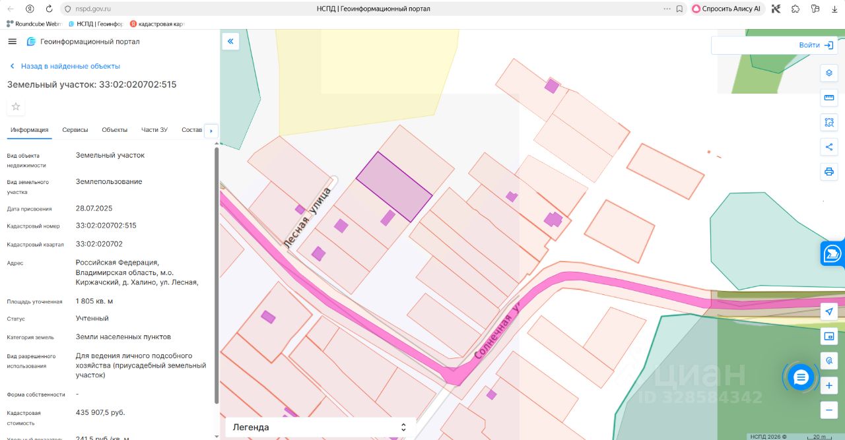Screen dimensions: 845x440
Task: Click area value 1 805 кв. м
Action: coord(94,301)
